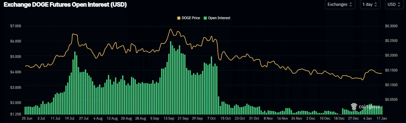Click the $0.1500 right axis label
This screenshot has width=406, height=123.
coord(391,70)
